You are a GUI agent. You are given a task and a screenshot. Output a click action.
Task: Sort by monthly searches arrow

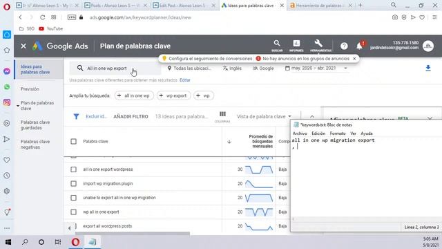click(229, 142)
